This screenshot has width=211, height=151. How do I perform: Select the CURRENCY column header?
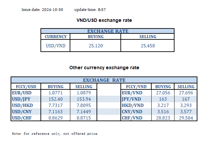[56, 37]
